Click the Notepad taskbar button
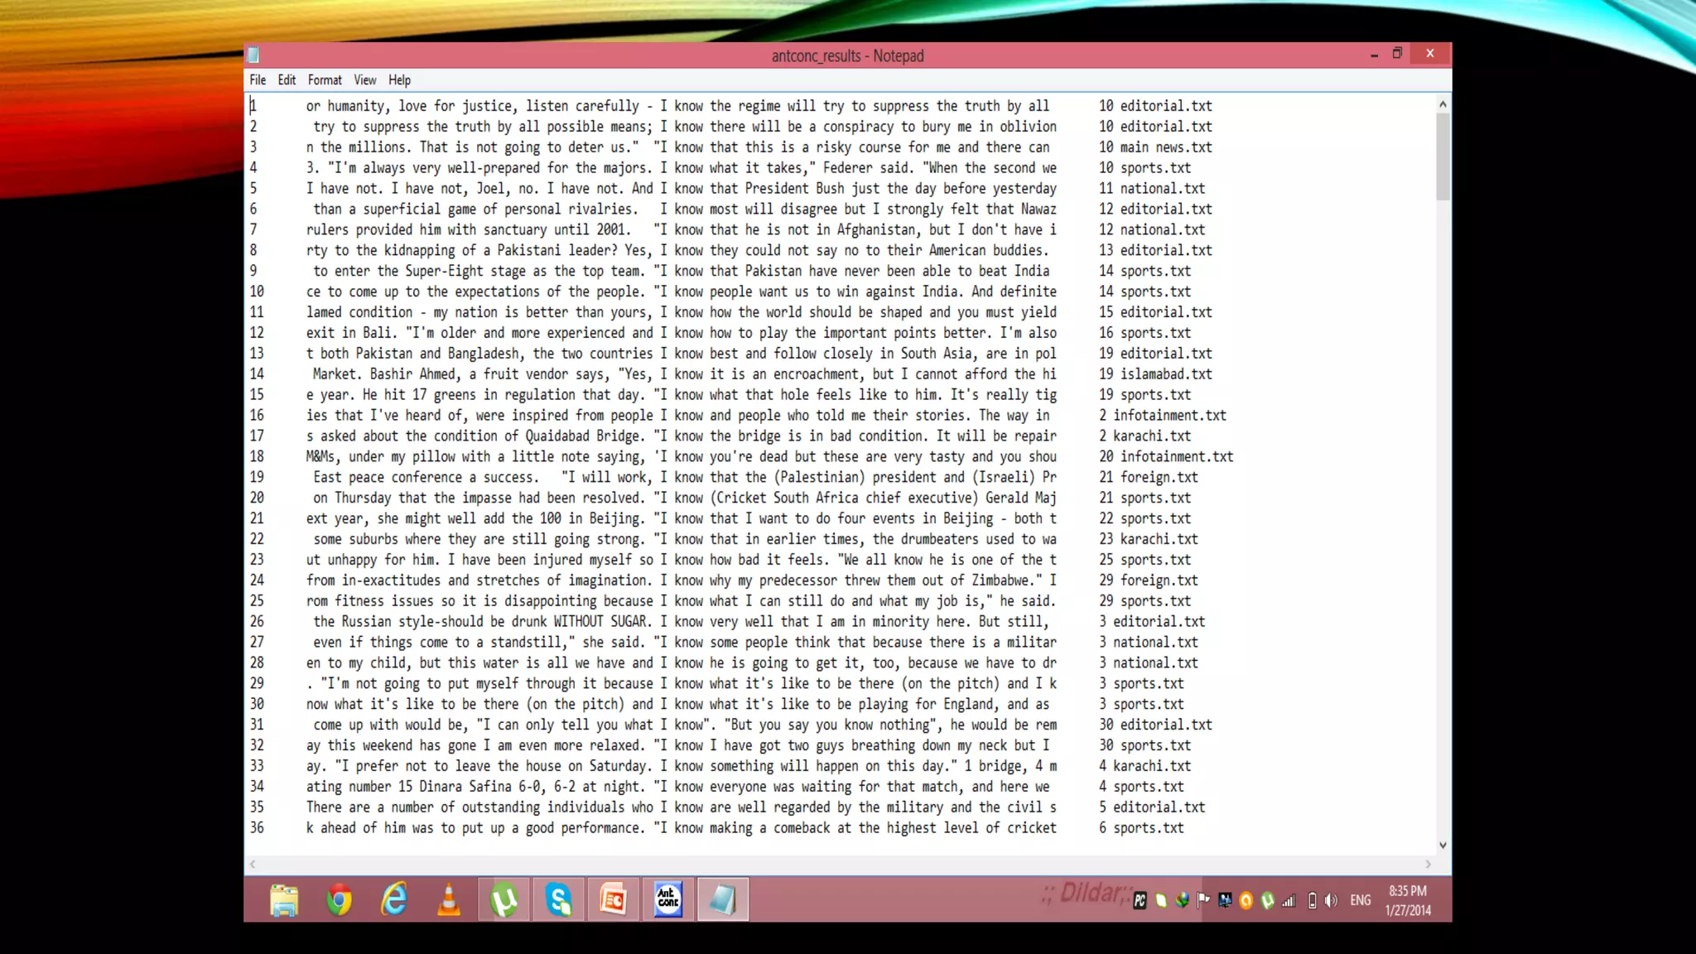Screen dimensions: 1696x954 722,900
